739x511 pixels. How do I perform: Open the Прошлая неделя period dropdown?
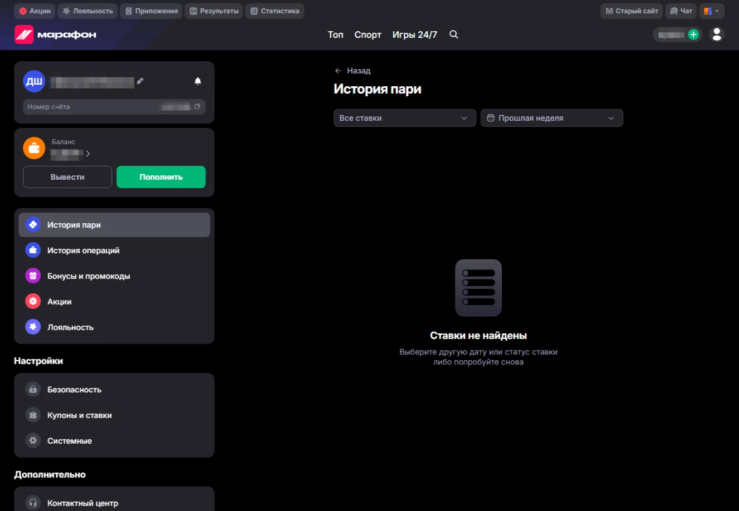click(x=552, y=118)
